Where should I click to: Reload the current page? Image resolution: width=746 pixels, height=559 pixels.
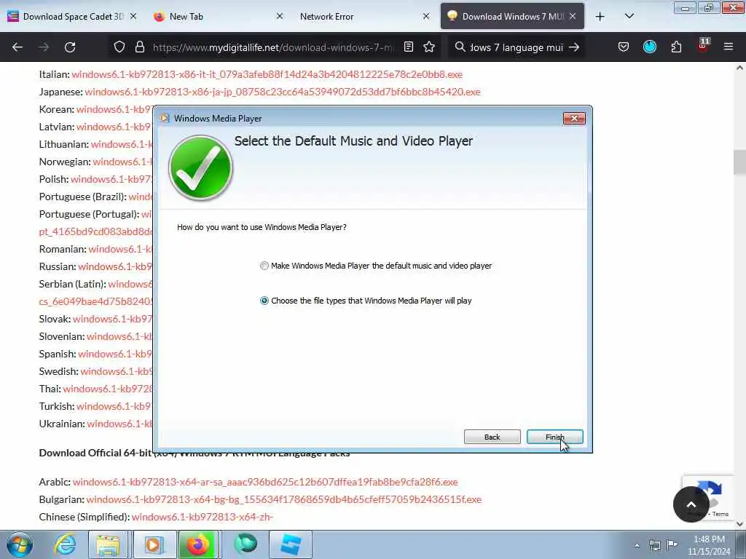tap(70, 47)
